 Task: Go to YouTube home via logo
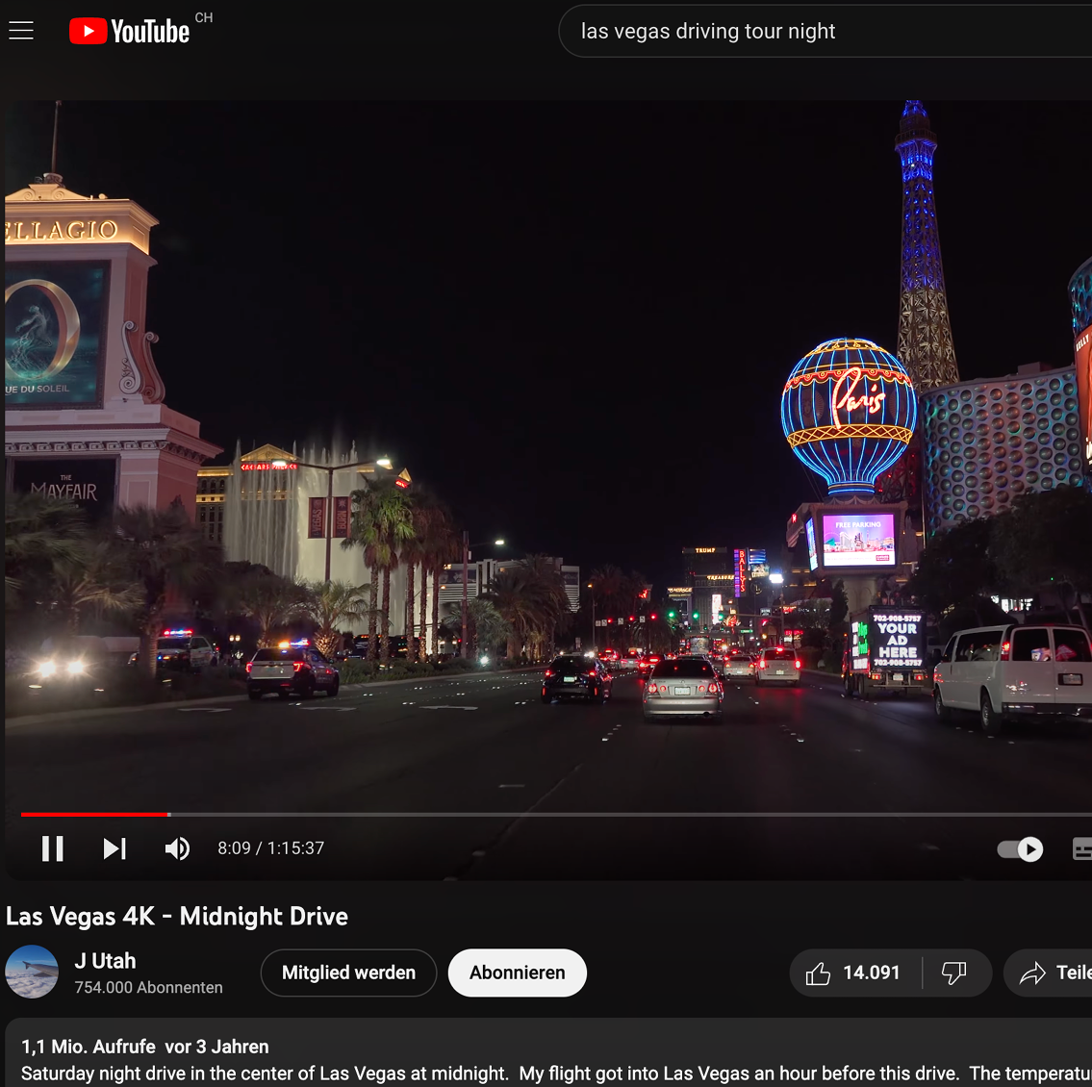[x=130, y=32]
